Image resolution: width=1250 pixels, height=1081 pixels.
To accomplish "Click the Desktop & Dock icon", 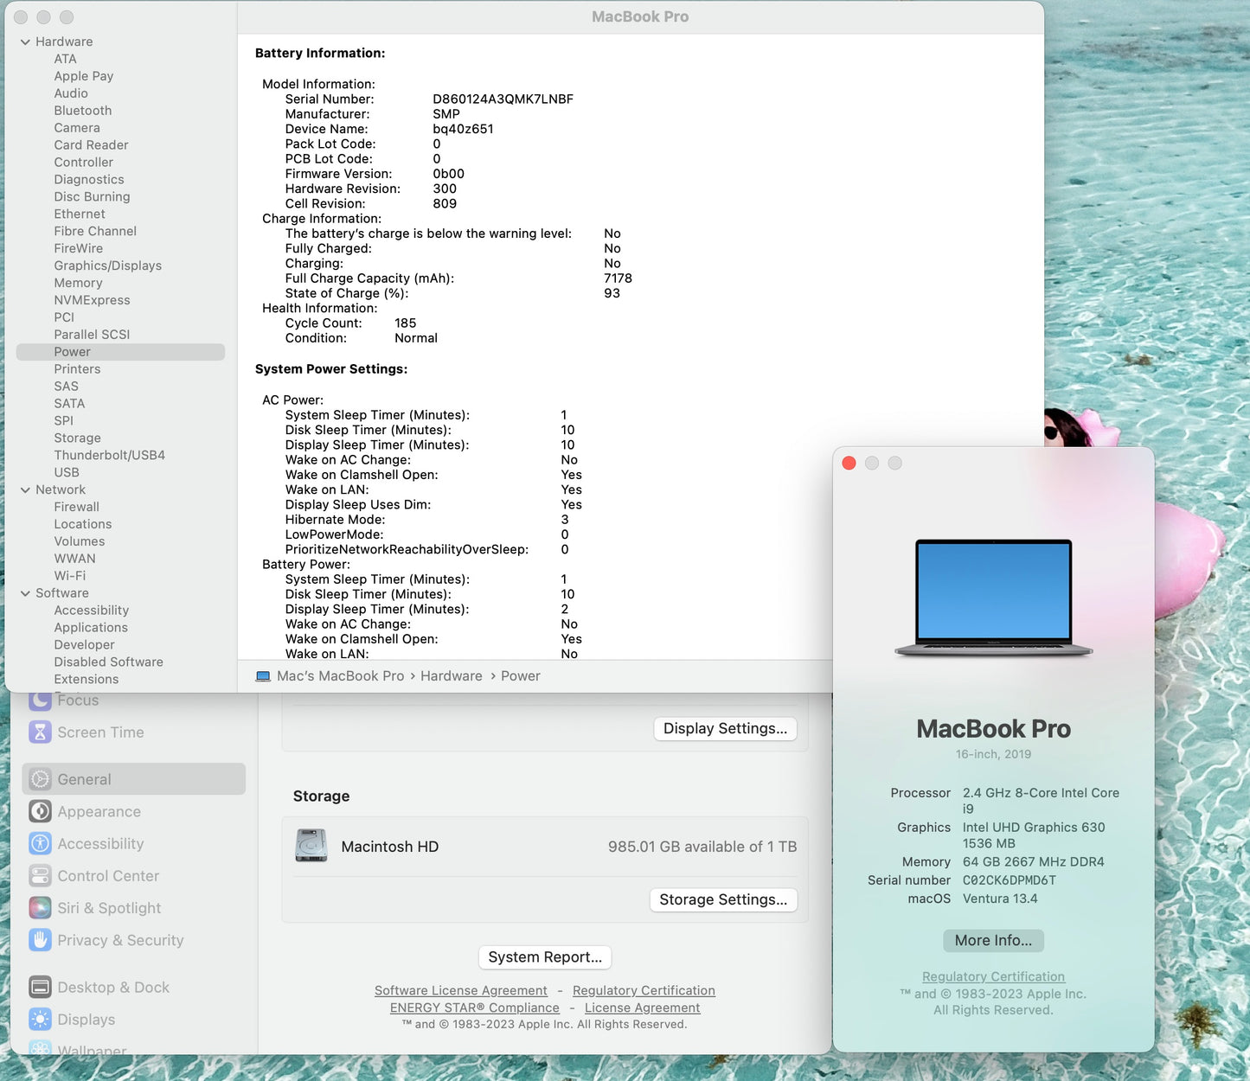I will (x=40, y=987).
